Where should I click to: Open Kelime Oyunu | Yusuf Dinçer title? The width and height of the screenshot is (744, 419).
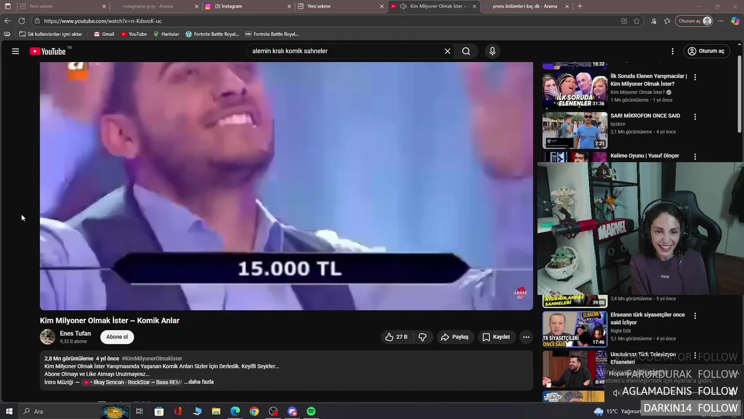point(645,156)
